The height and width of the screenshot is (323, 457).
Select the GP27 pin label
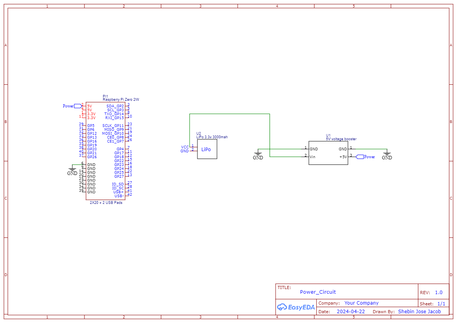point(119,176)
